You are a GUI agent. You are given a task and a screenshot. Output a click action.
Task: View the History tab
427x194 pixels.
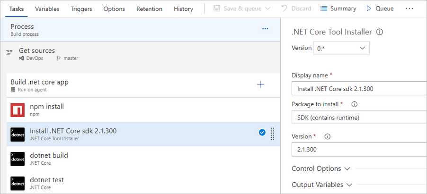[x=183, y=8]
